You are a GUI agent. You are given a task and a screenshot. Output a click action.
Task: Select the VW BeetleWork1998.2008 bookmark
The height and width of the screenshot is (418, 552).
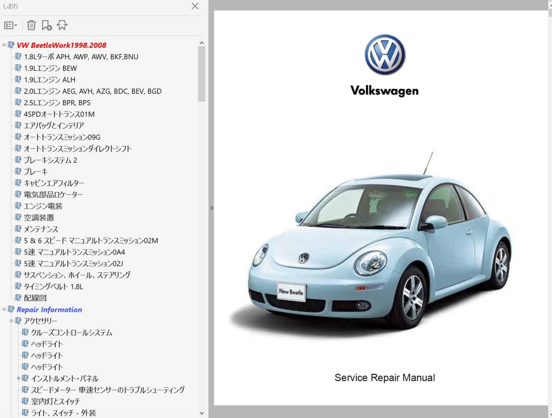[x=61, y=45]
